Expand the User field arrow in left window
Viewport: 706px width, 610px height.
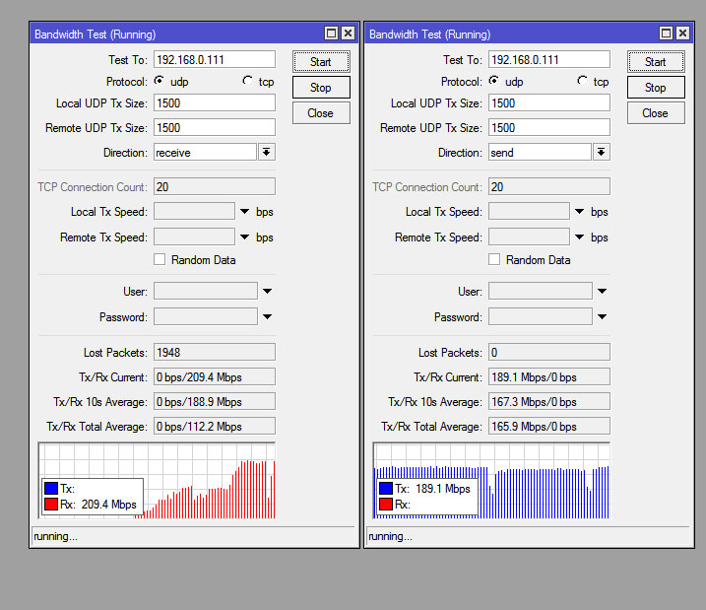(x=267, y=292)
